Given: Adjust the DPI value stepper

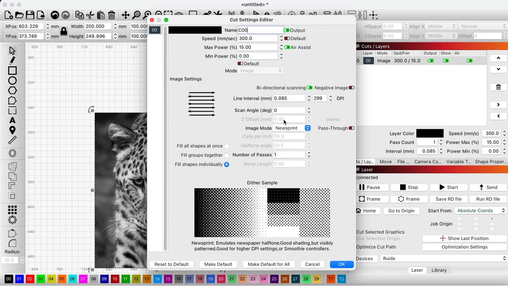Looking at the screenshot, I should coord(330,98).
